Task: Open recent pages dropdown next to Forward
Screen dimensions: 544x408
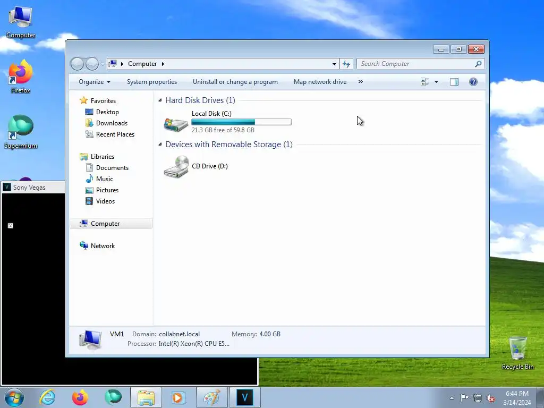Action: coord(103,64)
